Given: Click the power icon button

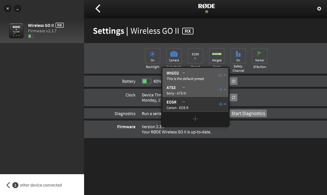Looking at the screenshot, I should coord(234,81).
